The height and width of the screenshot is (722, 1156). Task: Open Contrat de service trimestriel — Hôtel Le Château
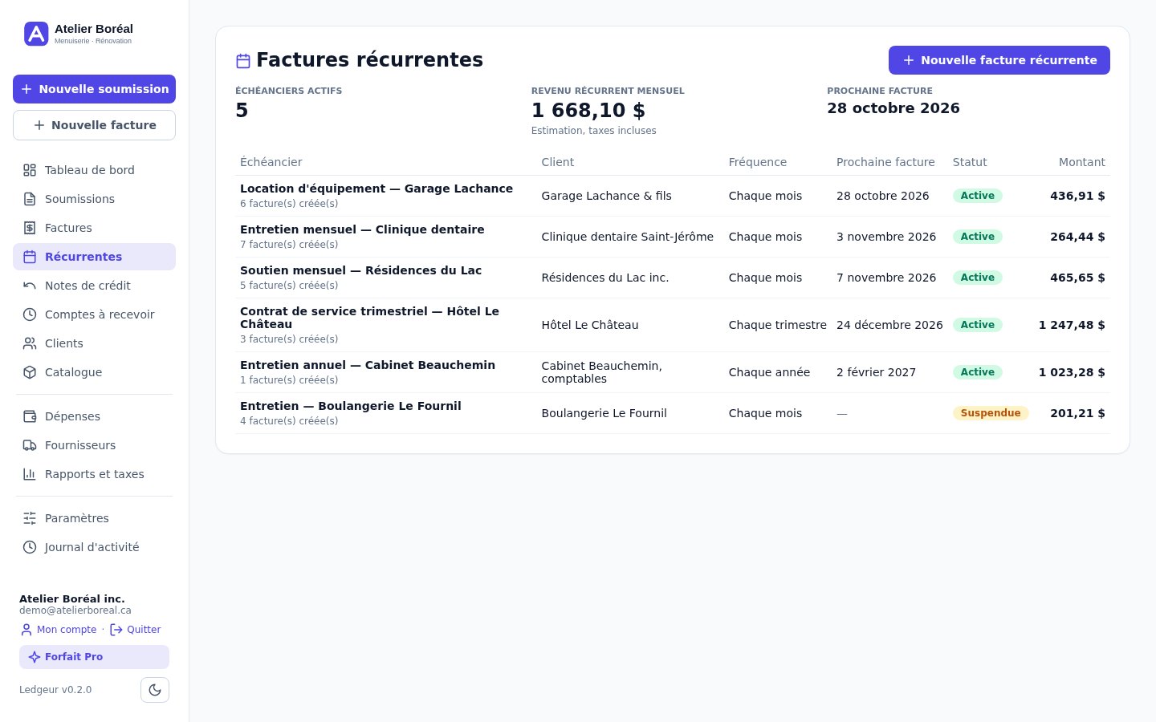369,318
